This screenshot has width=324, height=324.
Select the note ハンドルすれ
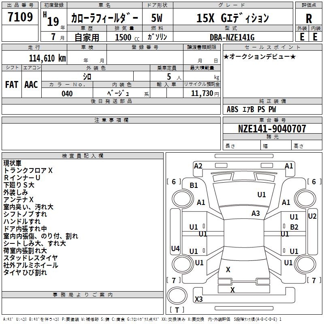(x=22, y=221)
